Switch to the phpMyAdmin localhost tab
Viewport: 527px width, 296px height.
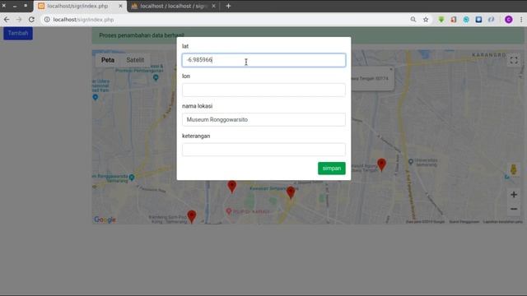171,6
